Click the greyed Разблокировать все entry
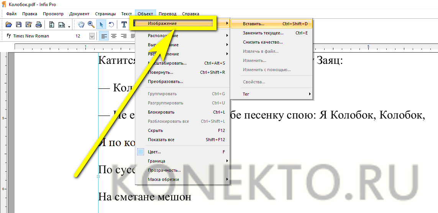Viewport: 438px width, 213px height. (182, 122)
